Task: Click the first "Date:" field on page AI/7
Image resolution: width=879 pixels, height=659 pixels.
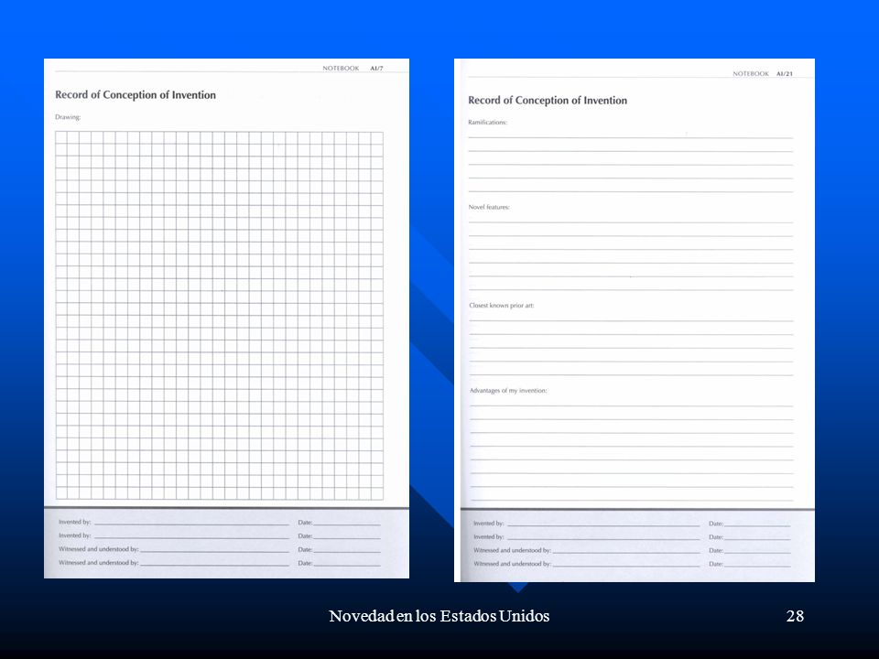Action: click(339, 523)
